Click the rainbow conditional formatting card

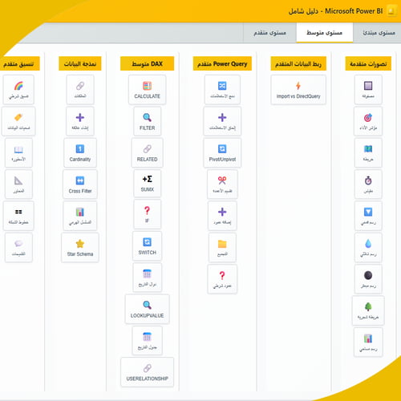[x=18, y=90]
